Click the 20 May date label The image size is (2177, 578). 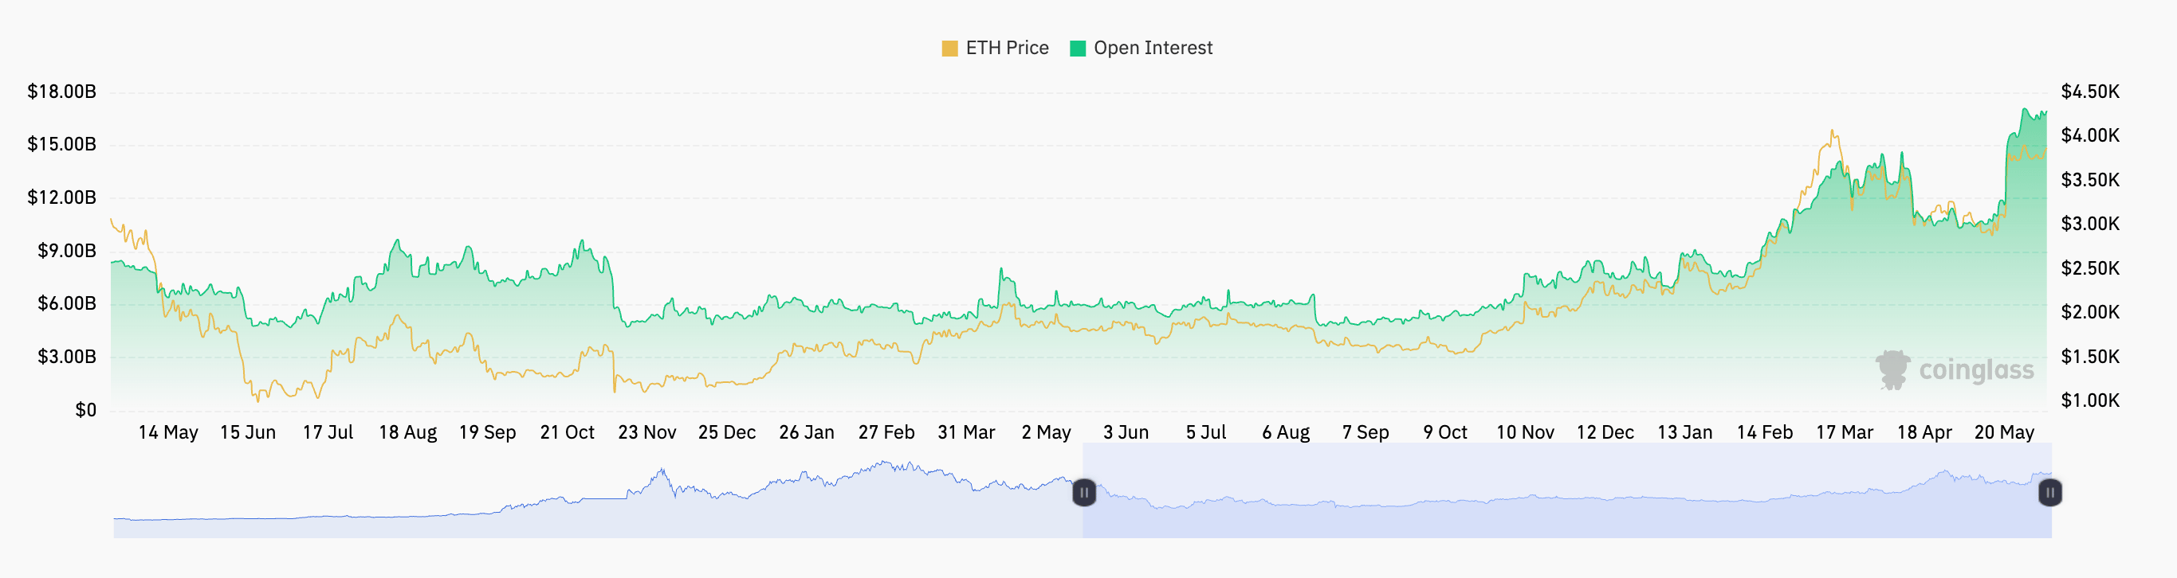(x=2004, y=432)
